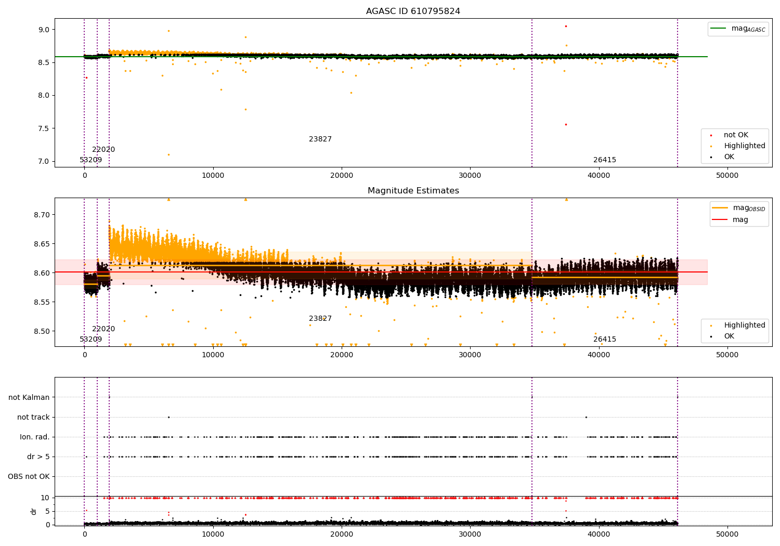Click the mag AGASC legend label
The width and height of the screenshot is (780, 546).
tap(748, 29)
